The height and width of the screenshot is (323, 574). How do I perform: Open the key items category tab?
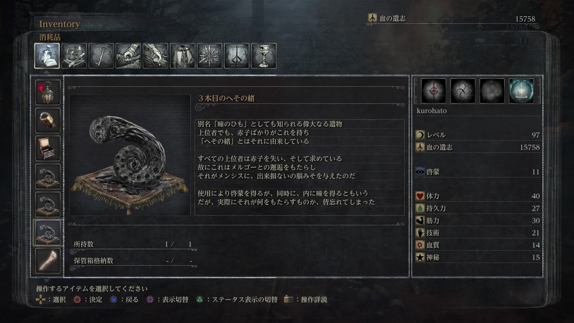coord(101,56)
